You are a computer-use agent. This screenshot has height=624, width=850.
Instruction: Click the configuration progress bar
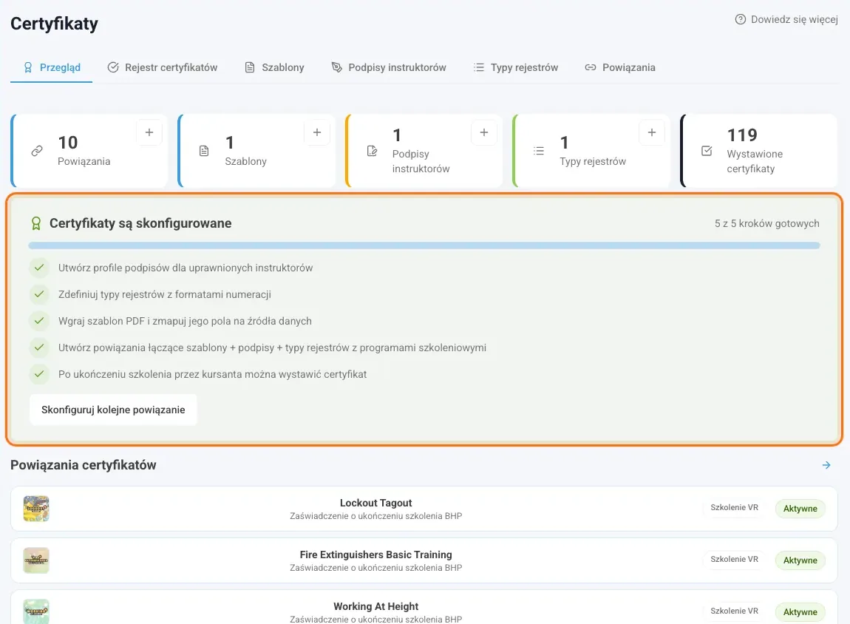coord(424,245)
